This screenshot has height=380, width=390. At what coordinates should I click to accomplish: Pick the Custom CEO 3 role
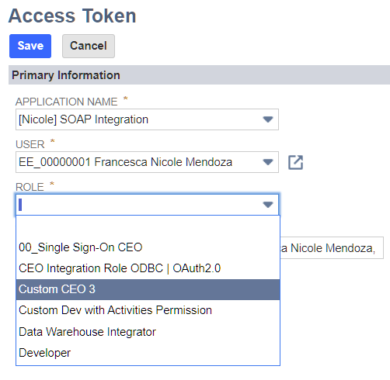[x=148, y=289]
